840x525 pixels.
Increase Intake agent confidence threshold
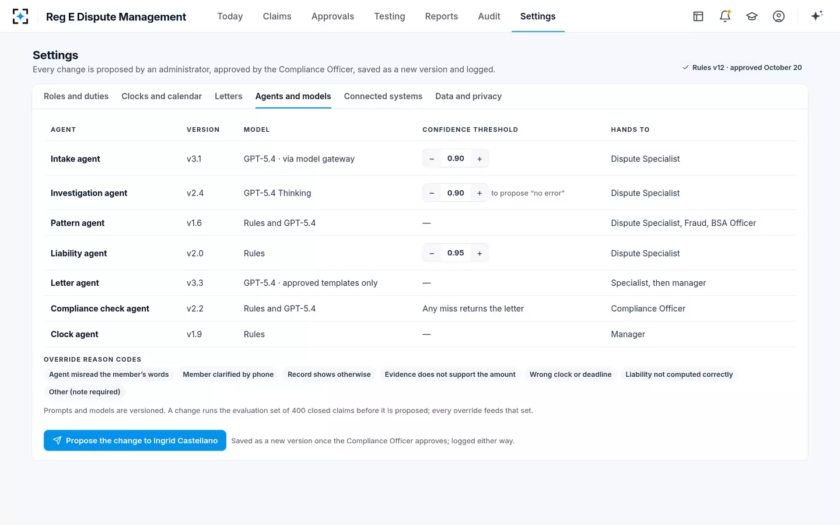pos(480,159)
